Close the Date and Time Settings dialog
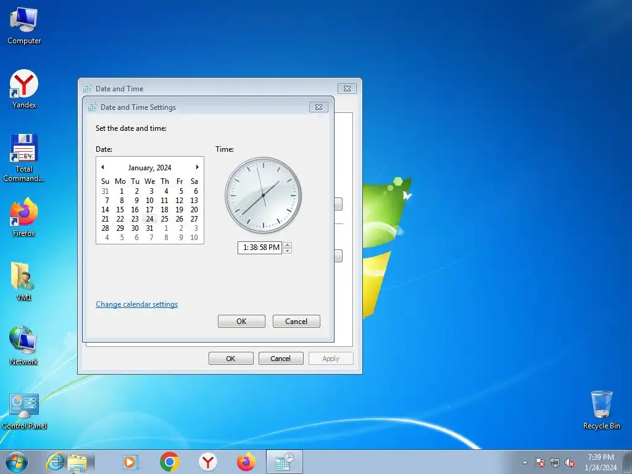Viewport: 632px width, 474px height. [x=318, y=107]
